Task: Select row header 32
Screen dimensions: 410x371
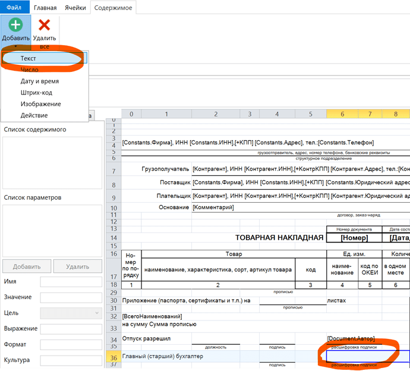Action: pos(113,316)
